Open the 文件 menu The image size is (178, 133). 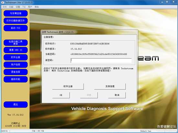pos(5,7)
